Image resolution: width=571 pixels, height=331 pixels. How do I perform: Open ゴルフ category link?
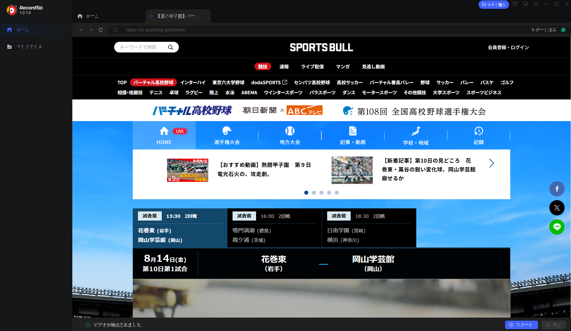507,82
